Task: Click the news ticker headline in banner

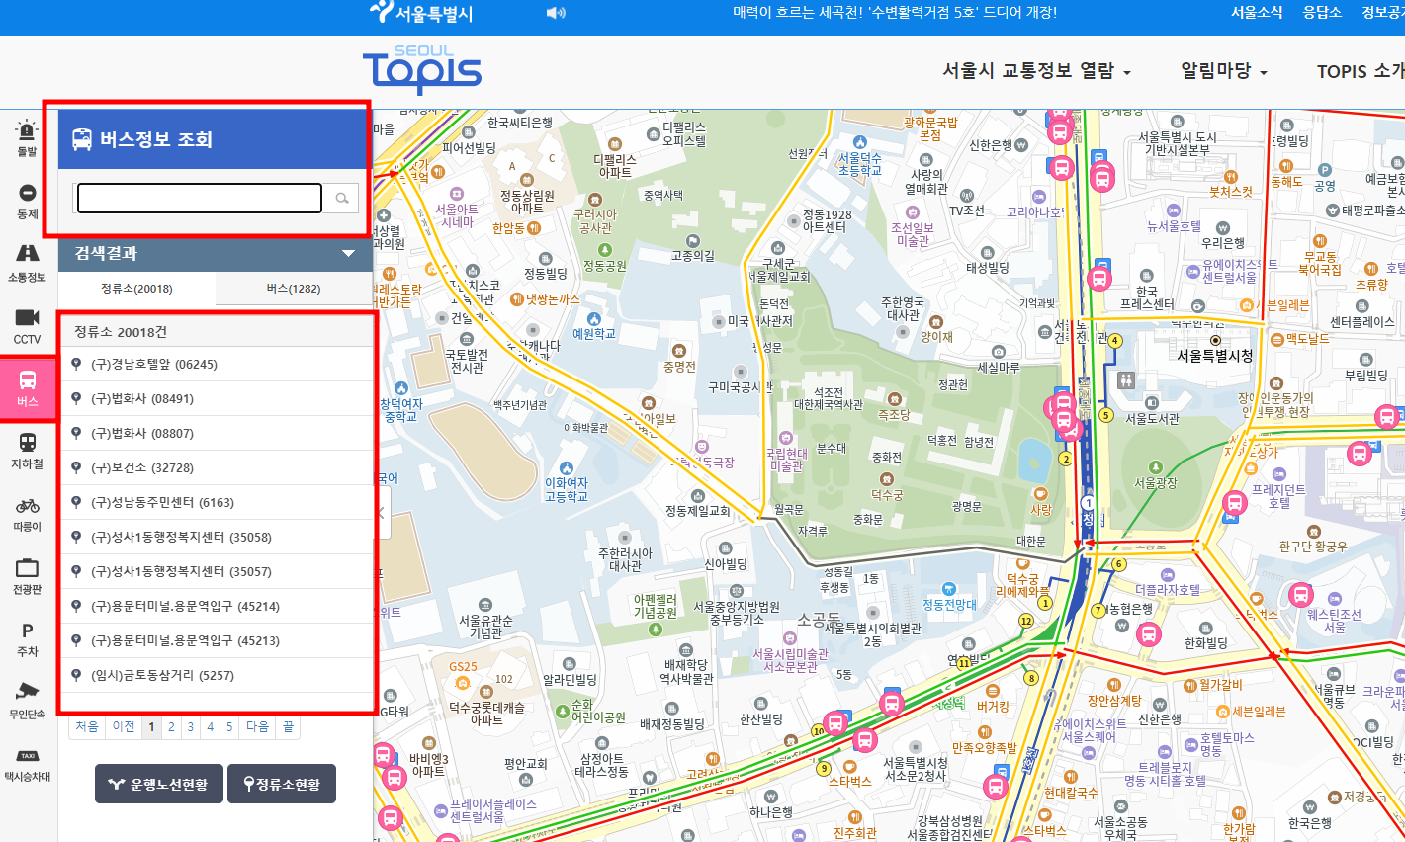Action: (x=895, y=13)
